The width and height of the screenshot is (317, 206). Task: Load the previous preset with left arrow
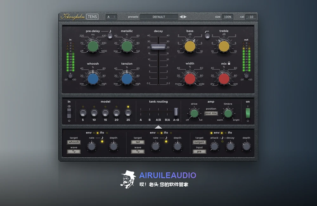(181, 17)
